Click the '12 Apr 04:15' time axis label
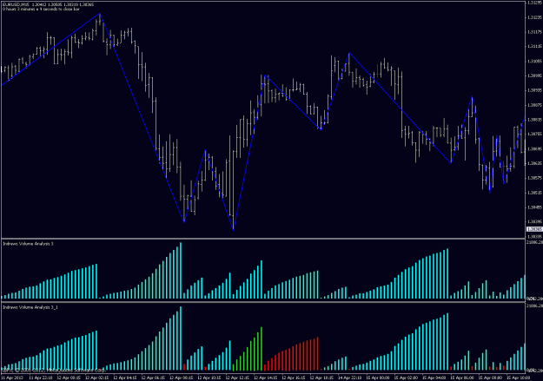Image resolution: width=543 pixels, height=381 pixels. (x=125, y=378)
